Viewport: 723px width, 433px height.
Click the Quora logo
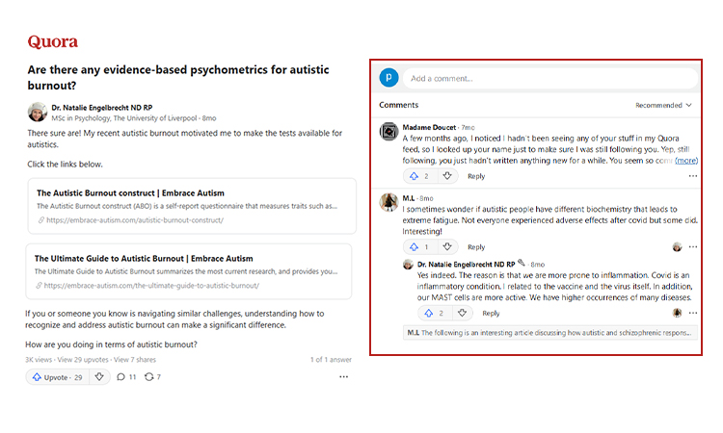[53, 42]
